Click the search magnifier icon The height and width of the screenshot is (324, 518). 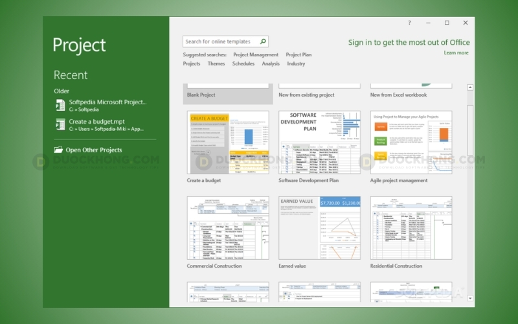263,41
